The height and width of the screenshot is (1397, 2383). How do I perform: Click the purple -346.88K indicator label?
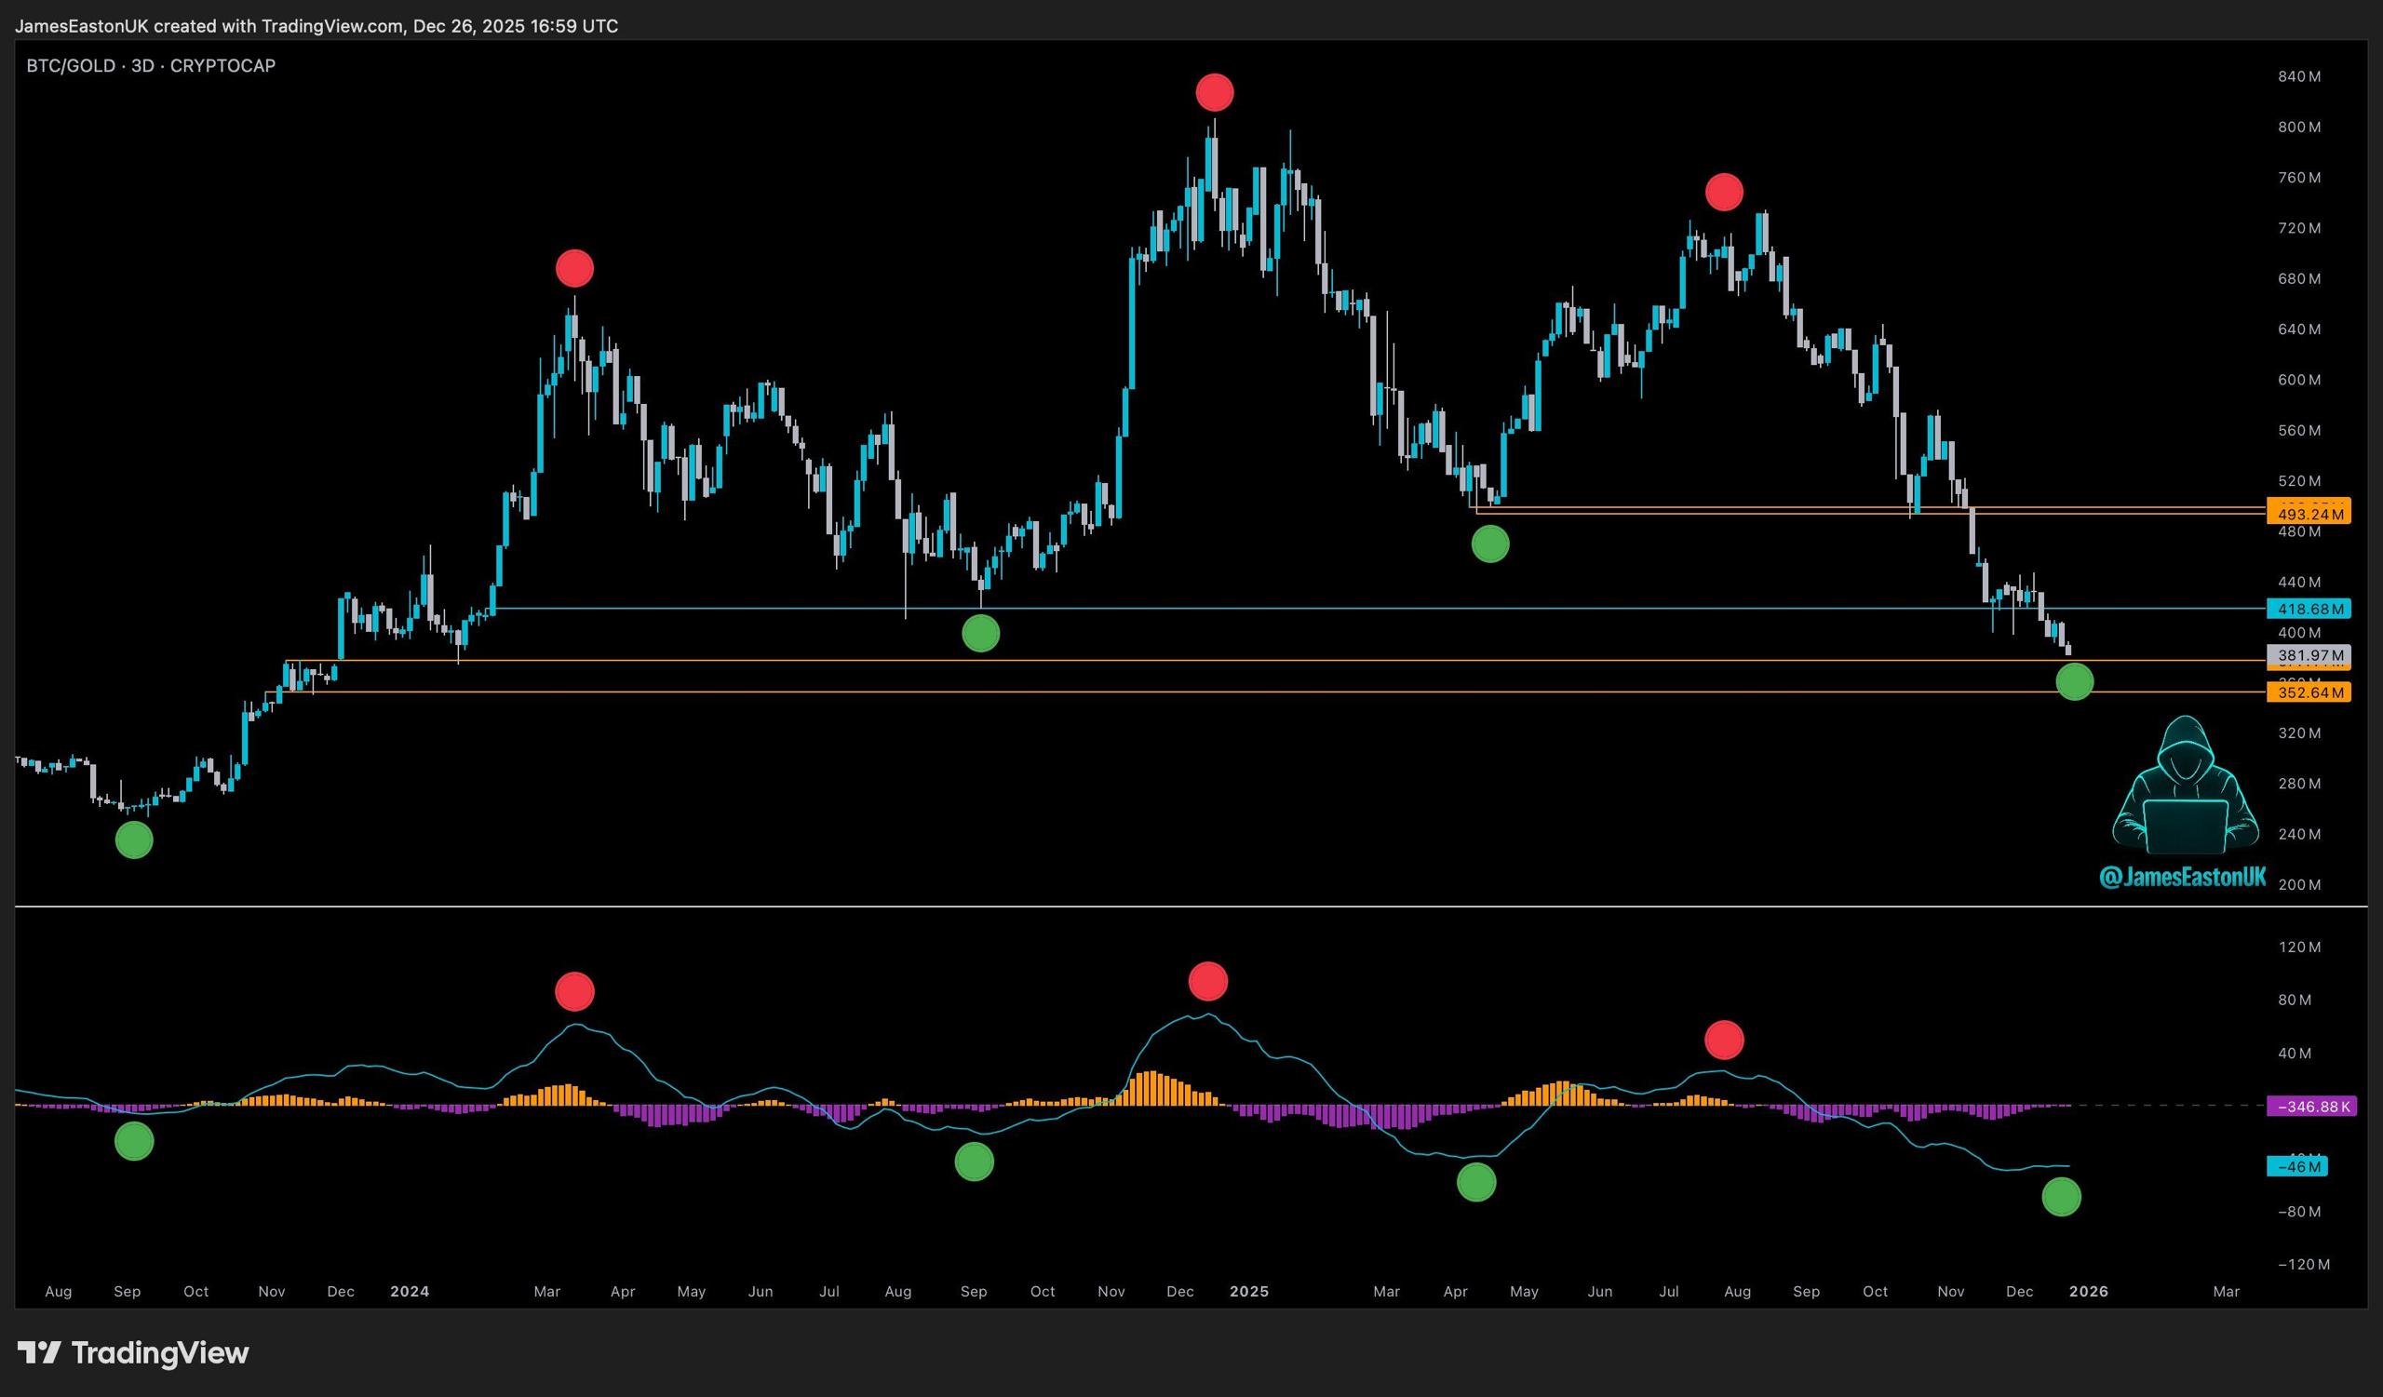(2311, 1106)
